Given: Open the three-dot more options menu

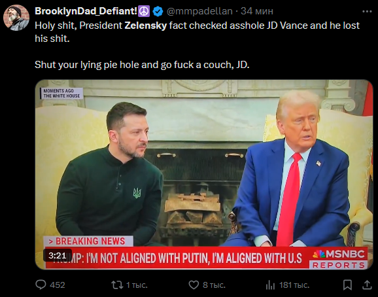Looking at the screenshot, I should pyautogui.click(x=367, y=11).
